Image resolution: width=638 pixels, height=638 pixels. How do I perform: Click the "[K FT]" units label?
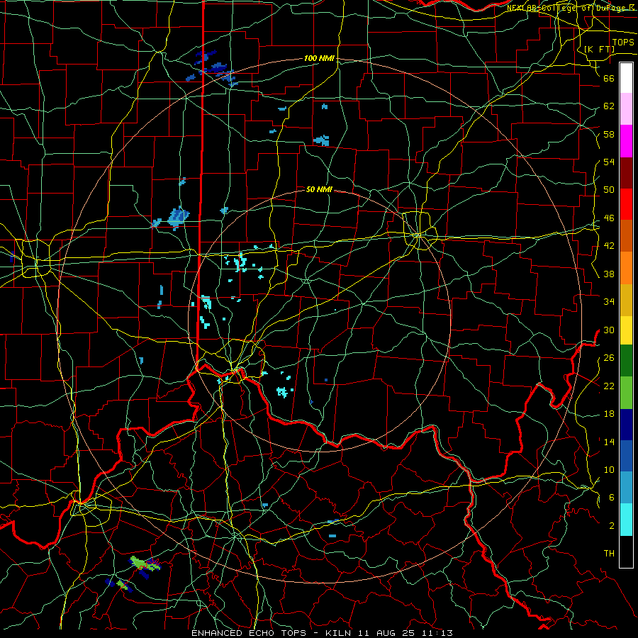(599, 49)
